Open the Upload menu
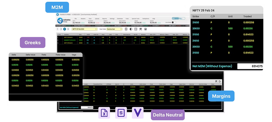Image resolution: width=272 pixels, height=122 pixels. click(97, 19)
